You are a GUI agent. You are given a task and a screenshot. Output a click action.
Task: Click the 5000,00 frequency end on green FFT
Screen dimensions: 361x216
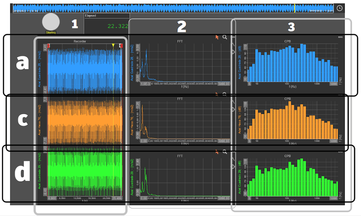click(x=224, y=198)
